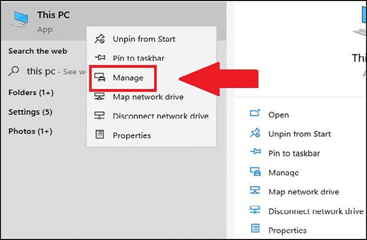
Task: Click Disconnect network drive in right panel
Action: pos(316,211)
